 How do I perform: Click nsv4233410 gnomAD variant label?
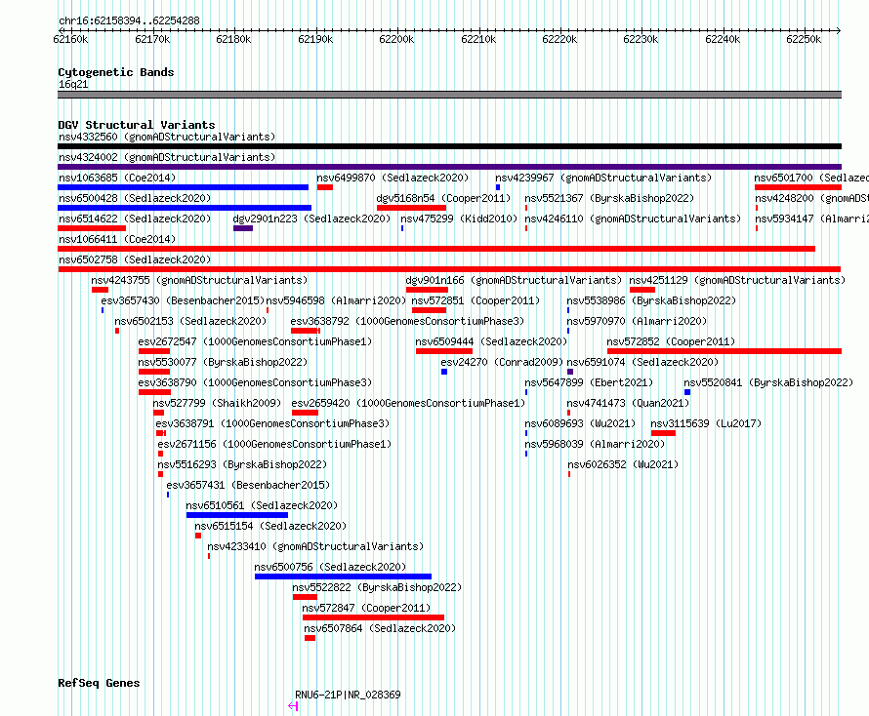point(315,546)
